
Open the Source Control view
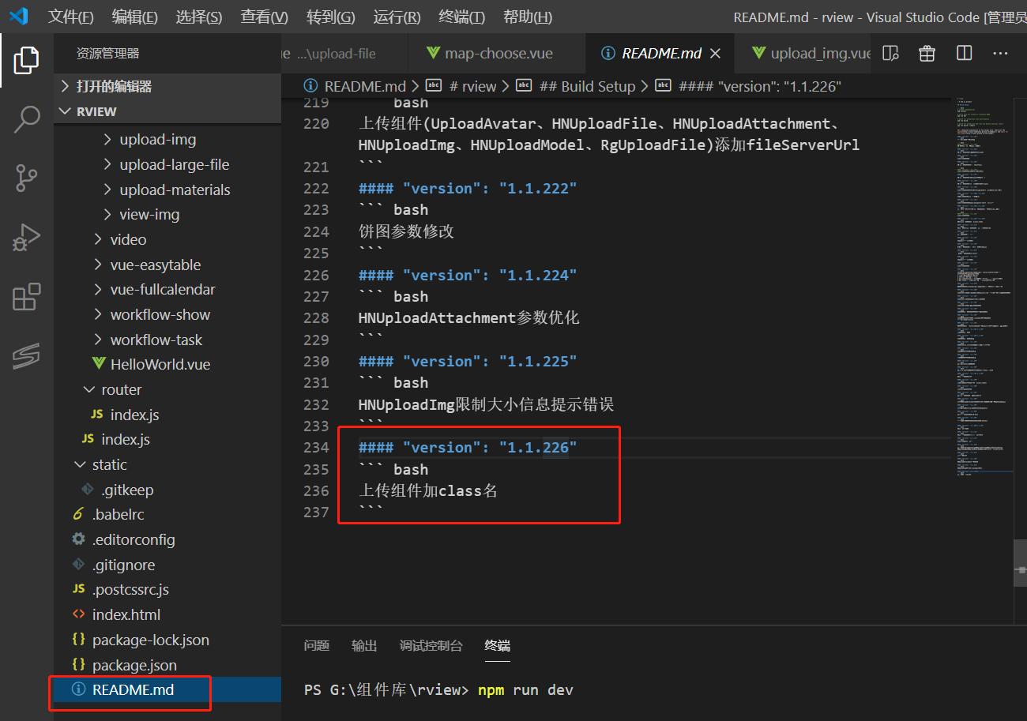click(x=26, y=178)
